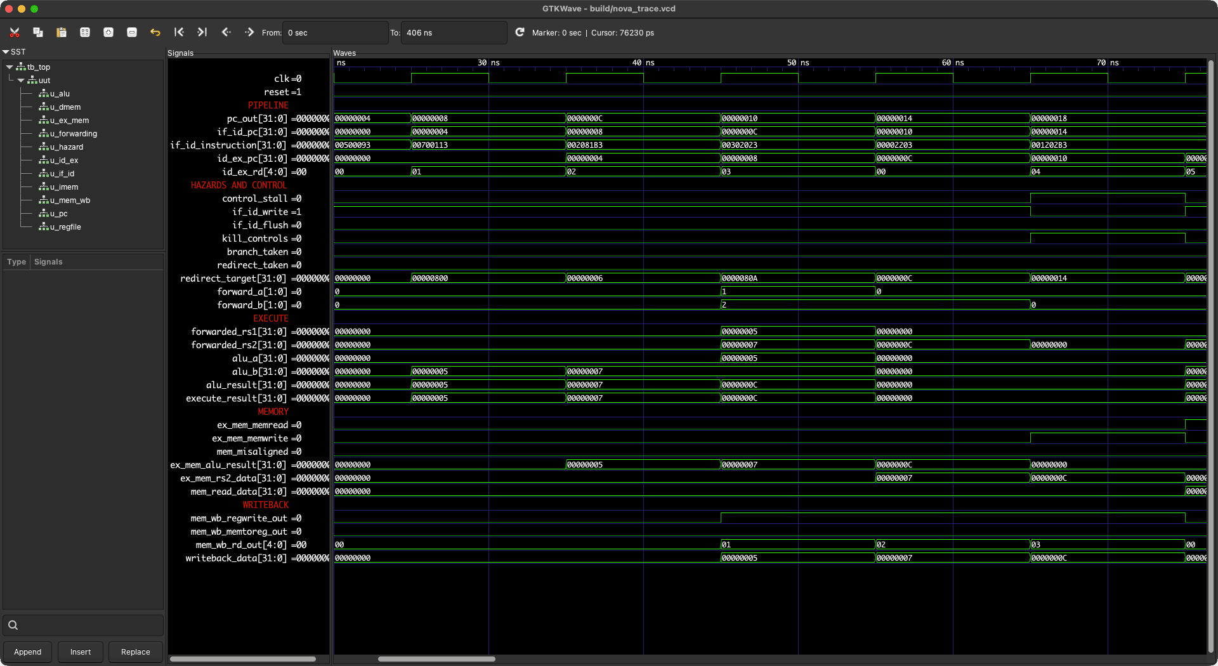
Task: Click the Reload waveform icon
Action: (520, 32)
